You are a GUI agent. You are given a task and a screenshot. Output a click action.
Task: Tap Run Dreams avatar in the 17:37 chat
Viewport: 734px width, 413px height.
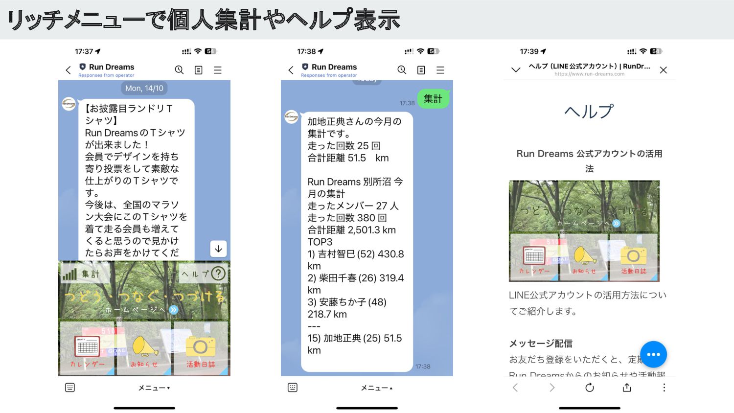pos(69,104)
